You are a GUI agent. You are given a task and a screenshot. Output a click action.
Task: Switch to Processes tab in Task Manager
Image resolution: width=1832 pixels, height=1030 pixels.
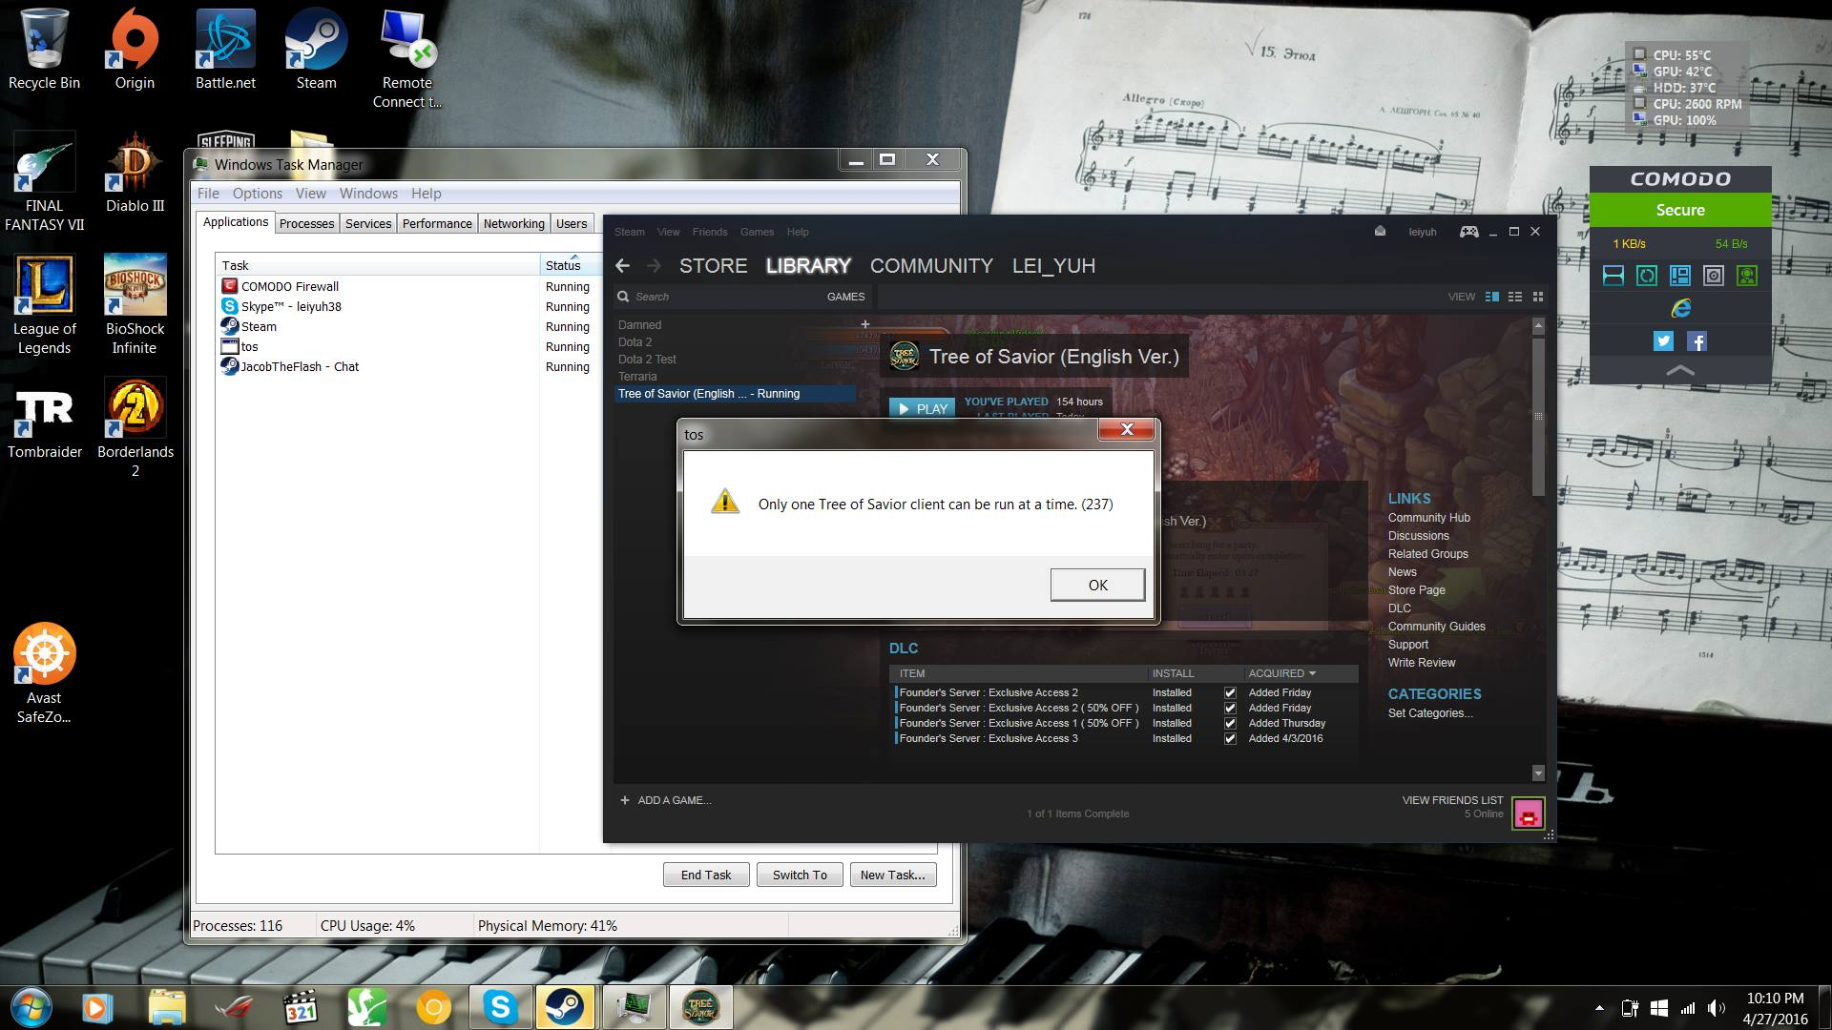[x=306, y=223]
